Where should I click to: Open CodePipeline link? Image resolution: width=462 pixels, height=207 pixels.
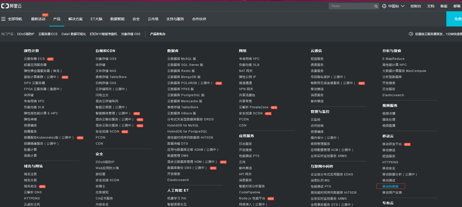(250, 192)
